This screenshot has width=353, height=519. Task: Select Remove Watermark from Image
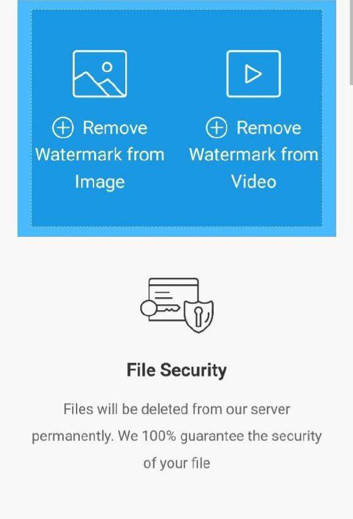pyautogui.click(x=100, y=154)
